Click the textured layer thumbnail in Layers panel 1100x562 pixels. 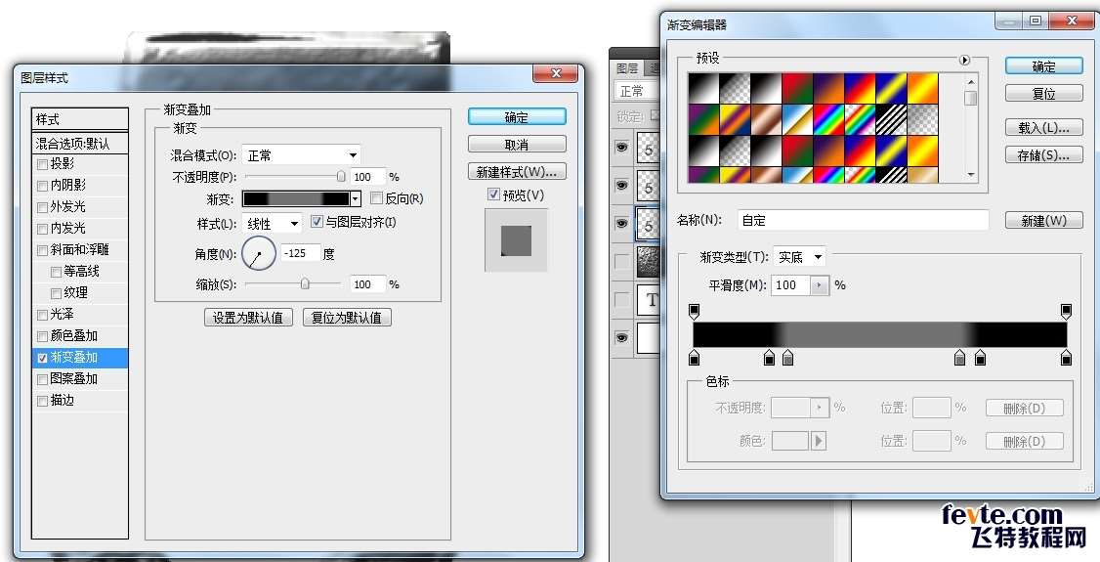[649, 262]
